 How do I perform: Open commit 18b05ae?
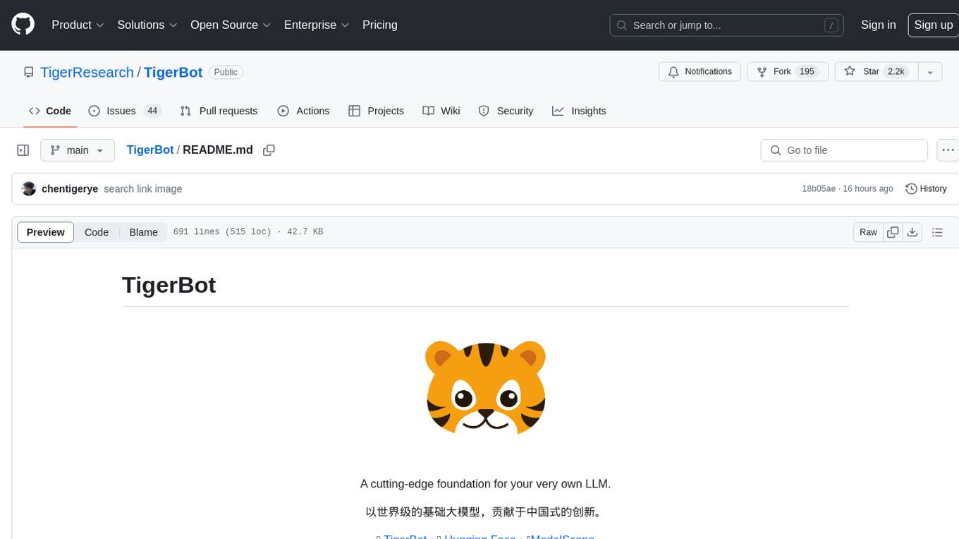[819, 188]
